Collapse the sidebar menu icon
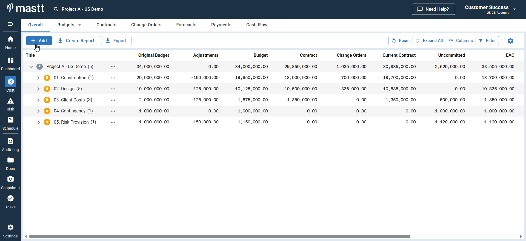This screenshot has width=526, height=241. coord(10,24)
